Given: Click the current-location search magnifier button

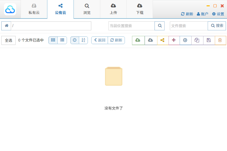Looking at the screenshot, I should tap(159, 26).
